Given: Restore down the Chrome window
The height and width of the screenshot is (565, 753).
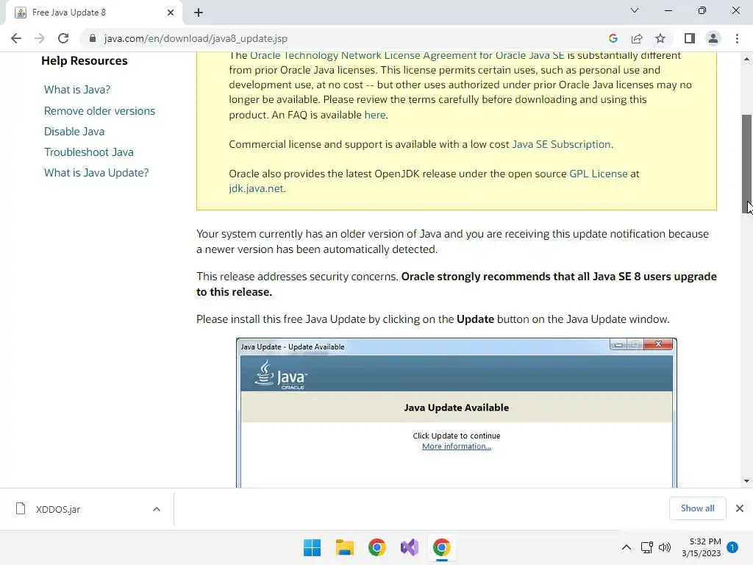Looking at the screenshot, I should click(702, 10).
